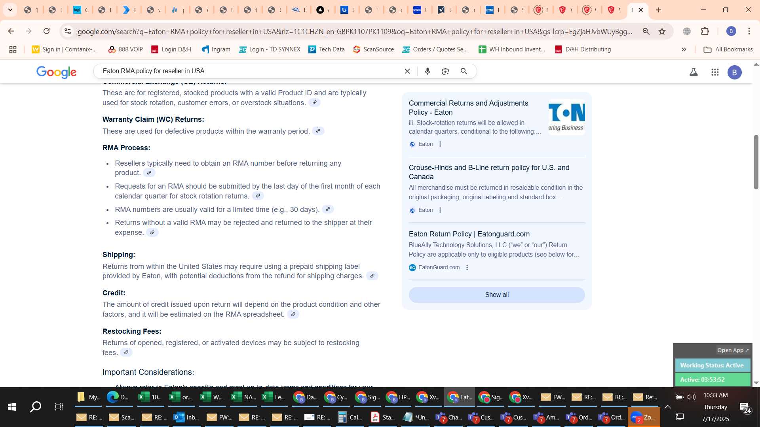Submit search with the magnifier icon

tap(464, 71)
